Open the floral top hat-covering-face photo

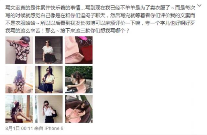pos(19,50)
